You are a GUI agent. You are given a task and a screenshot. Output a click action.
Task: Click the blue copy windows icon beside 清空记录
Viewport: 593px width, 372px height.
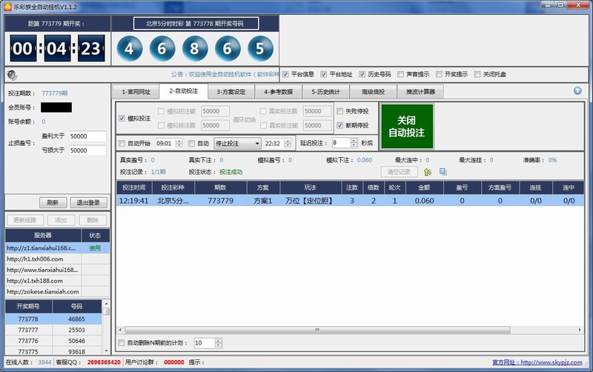point(443,172)
